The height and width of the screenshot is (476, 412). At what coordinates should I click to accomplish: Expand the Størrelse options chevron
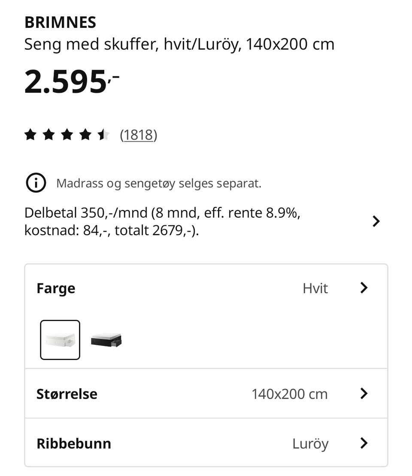[x=364, y=394]
